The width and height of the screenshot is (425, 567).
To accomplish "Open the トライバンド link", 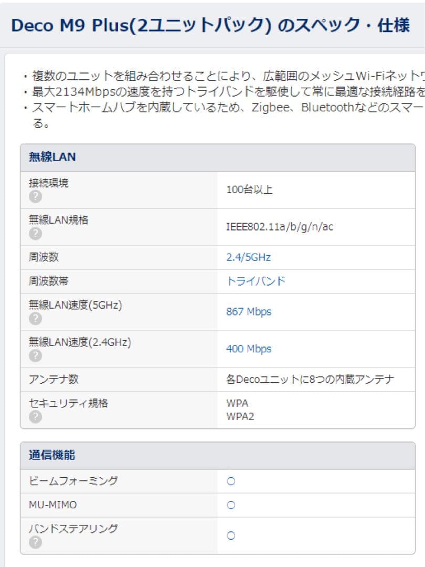I will click(256, 281).
